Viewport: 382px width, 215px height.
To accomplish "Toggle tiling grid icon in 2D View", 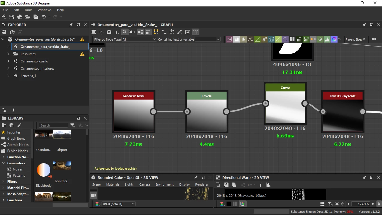I will point(322,204).
